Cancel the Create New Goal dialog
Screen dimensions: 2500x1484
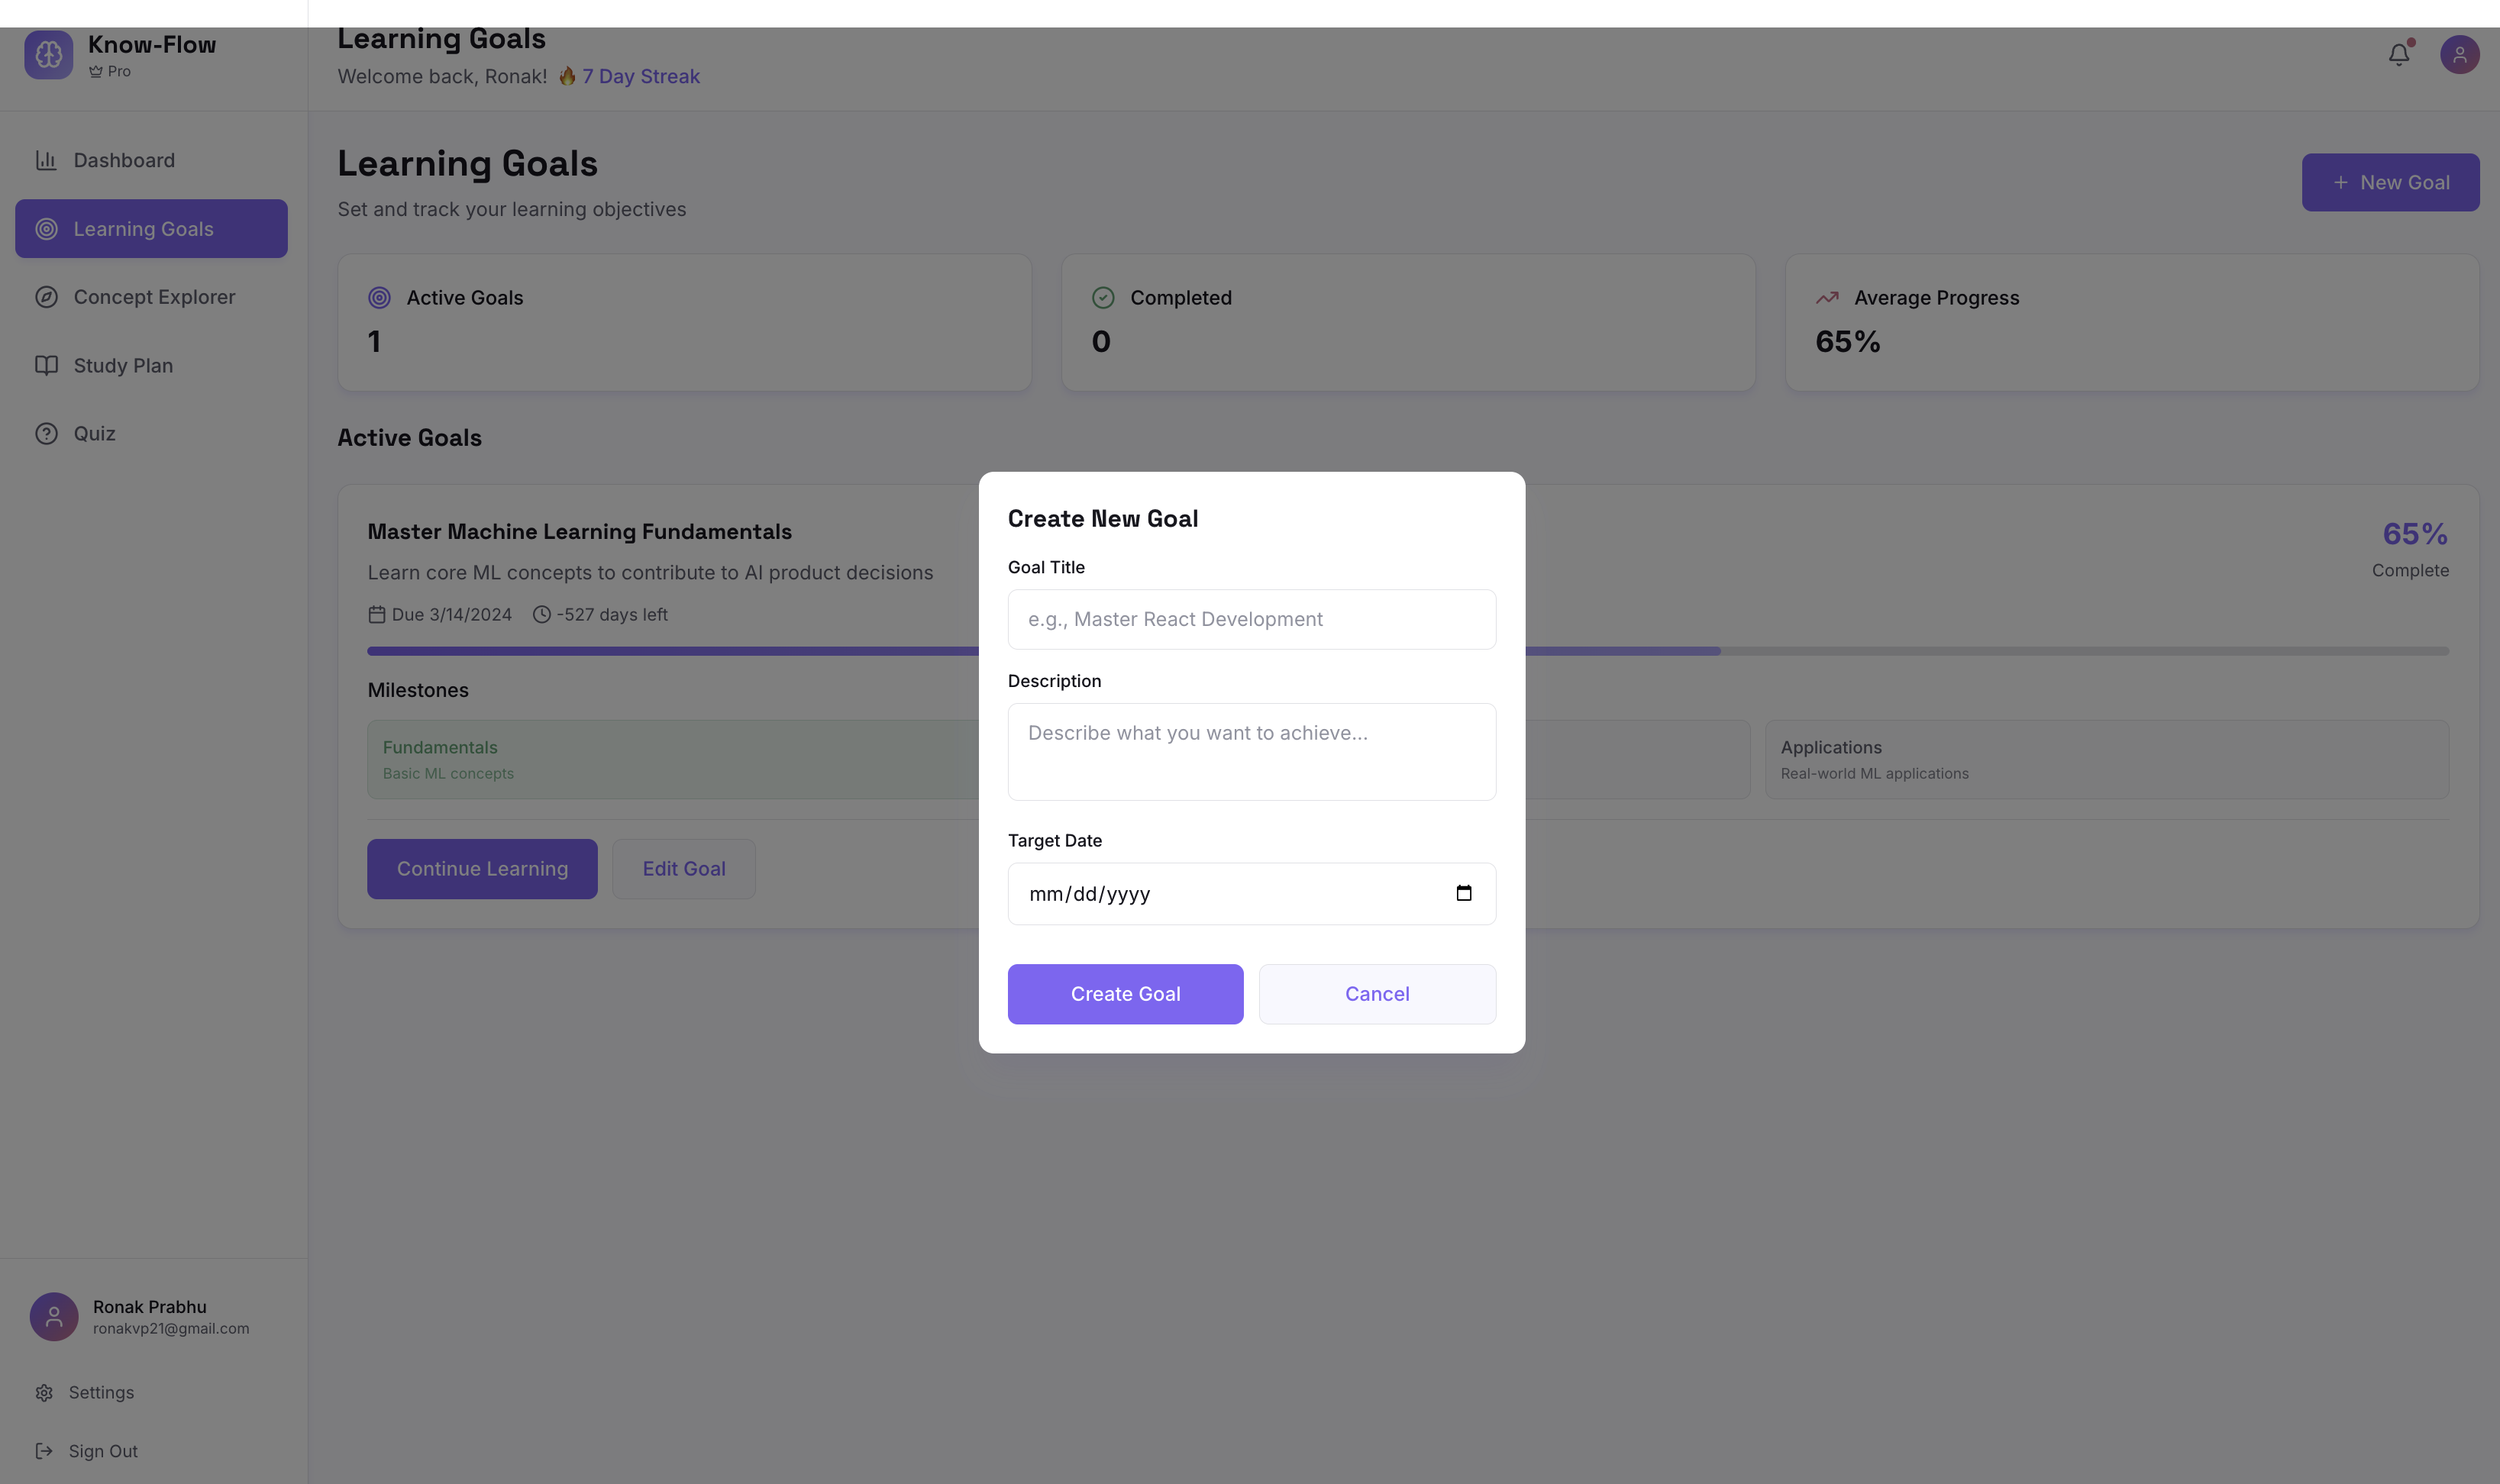click(x=1376, y=993)
